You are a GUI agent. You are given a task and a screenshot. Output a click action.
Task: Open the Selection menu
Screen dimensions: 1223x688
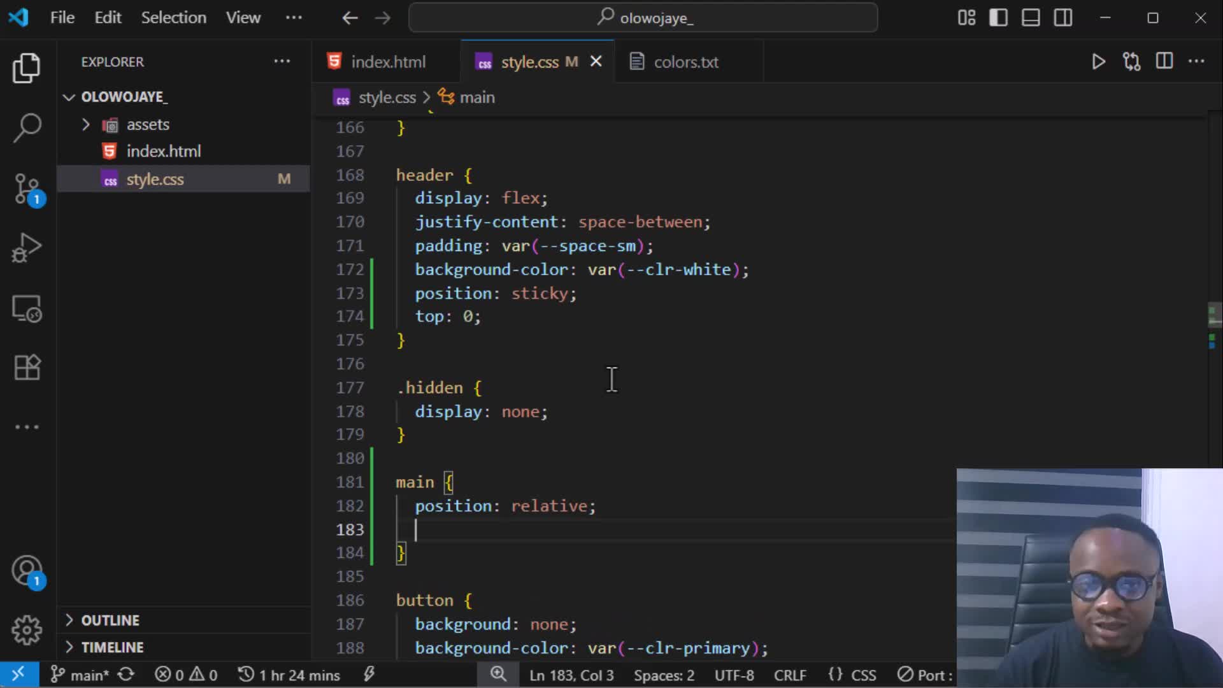[173, 18]
